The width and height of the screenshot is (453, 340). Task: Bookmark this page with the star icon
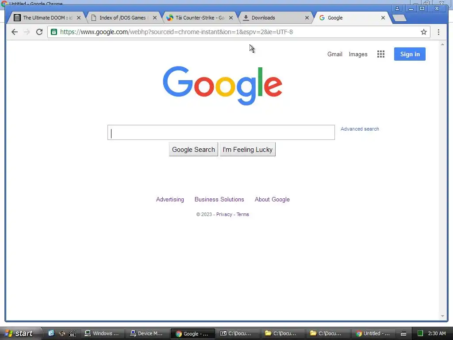(423, 32)
